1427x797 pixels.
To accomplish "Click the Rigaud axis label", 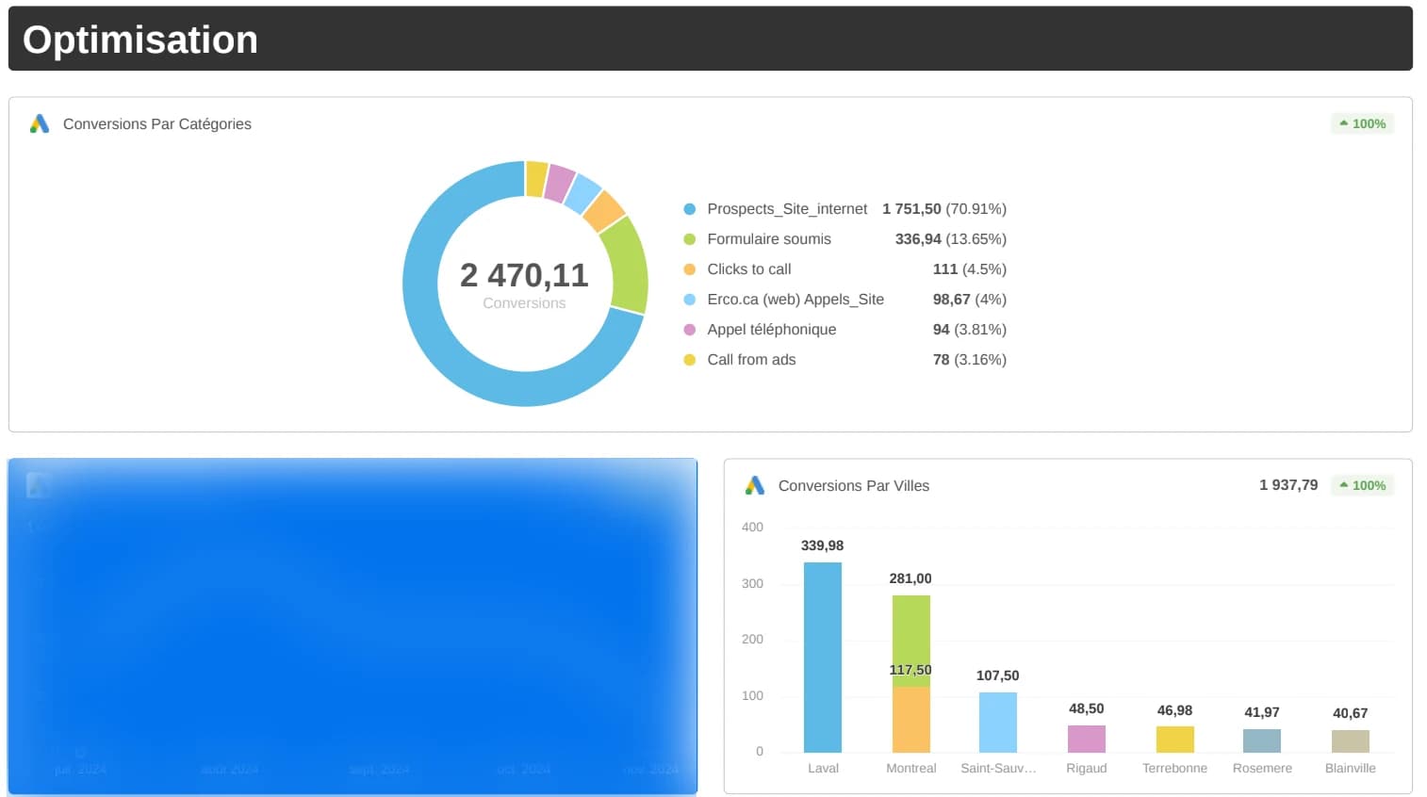I will point(1087,769).
